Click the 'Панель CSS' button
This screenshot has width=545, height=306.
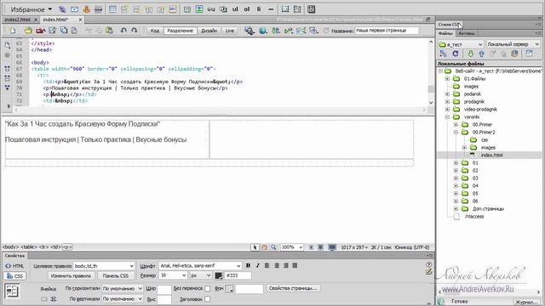[x=116, y=275]
